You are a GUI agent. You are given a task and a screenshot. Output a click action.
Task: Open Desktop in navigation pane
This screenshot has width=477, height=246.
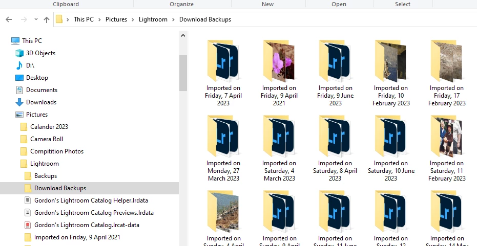click(x=37, y=78)
